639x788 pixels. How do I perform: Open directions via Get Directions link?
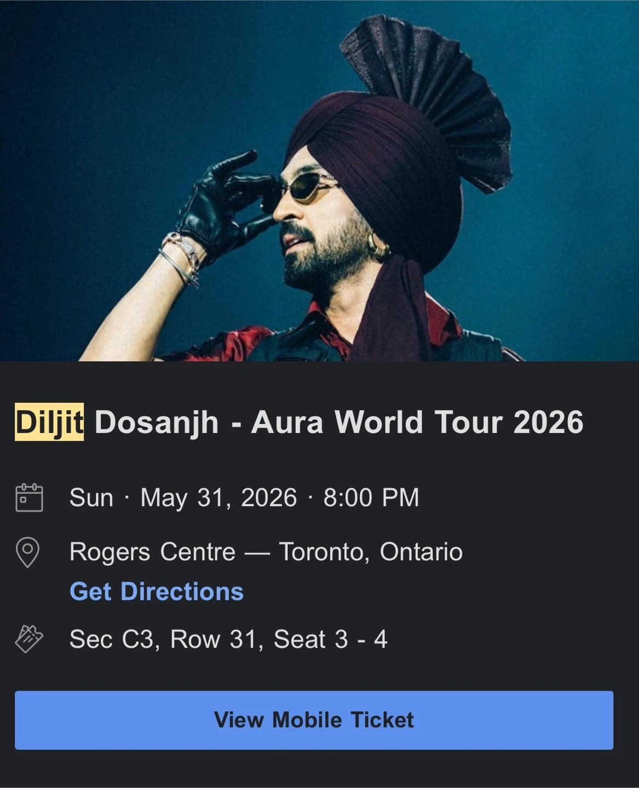(x=157, y=592)
